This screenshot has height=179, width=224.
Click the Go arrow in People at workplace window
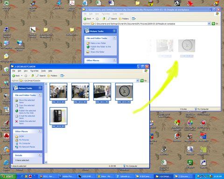[x=213, y=24]
